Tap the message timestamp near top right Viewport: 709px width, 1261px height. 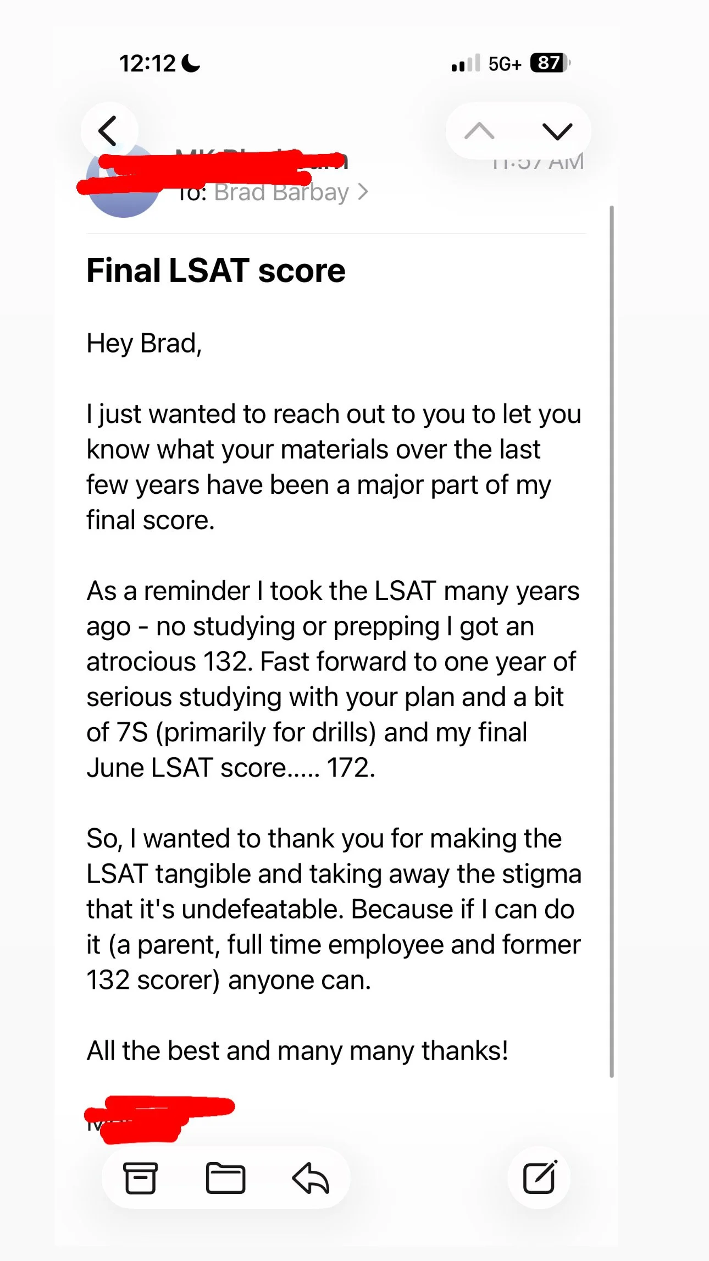pos(538,162)
